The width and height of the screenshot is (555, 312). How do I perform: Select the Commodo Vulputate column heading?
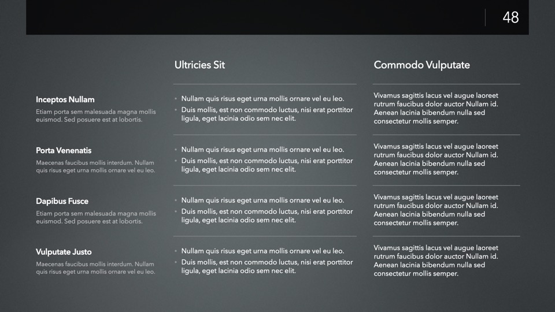421,65
